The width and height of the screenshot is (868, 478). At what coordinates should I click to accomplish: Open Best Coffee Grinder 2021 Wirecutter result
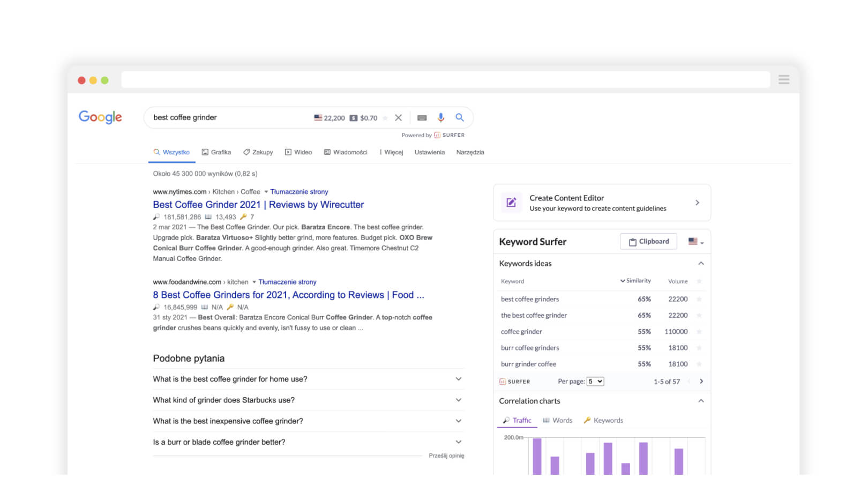point(258,205)
